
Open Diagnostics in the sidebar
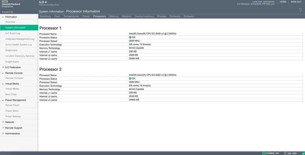[11, 50]
